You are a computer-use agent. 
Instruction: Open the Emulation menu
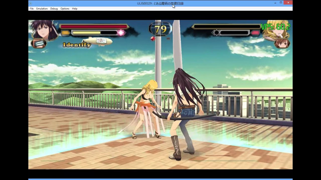[42, 8]
